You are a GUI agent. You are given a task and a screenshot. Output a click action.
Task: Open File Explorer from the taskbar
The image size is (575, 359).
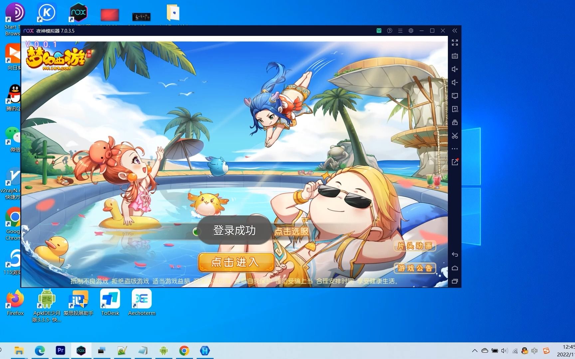point(19,351)
